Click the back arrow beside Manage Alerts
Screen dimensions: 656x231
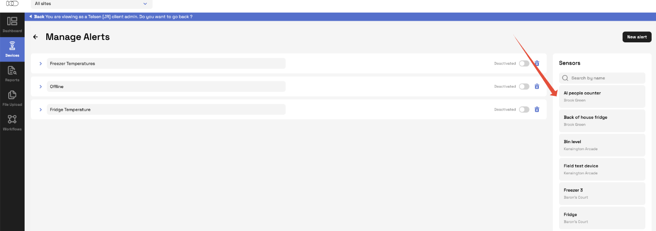click(x=35, y=37)
